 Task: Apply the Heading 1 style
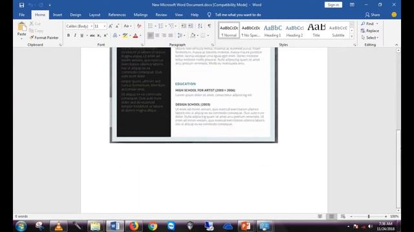tap(272, 30)
